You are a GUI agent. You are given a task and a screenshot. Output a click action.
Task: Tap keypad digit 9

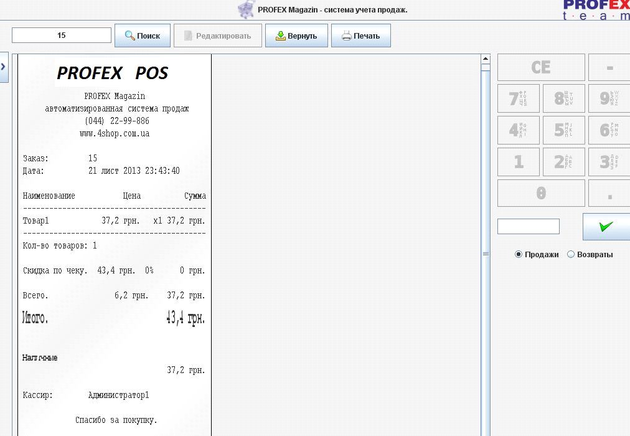pos(609,98)
